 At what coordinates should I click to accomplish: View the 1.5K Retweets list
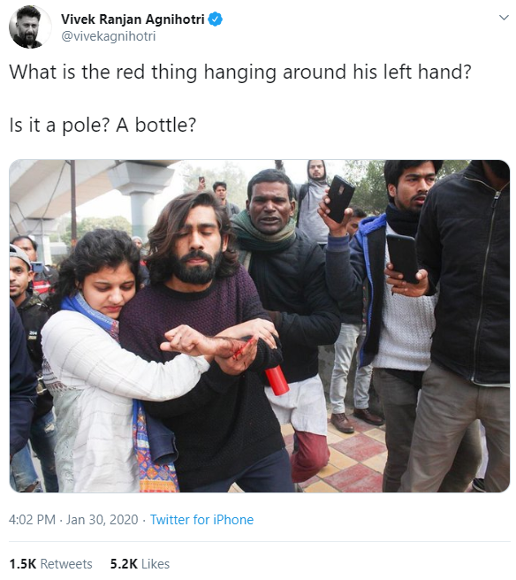(50, 564)
